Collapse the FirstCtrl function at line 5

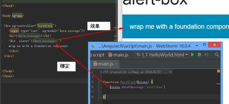[101, 82]
